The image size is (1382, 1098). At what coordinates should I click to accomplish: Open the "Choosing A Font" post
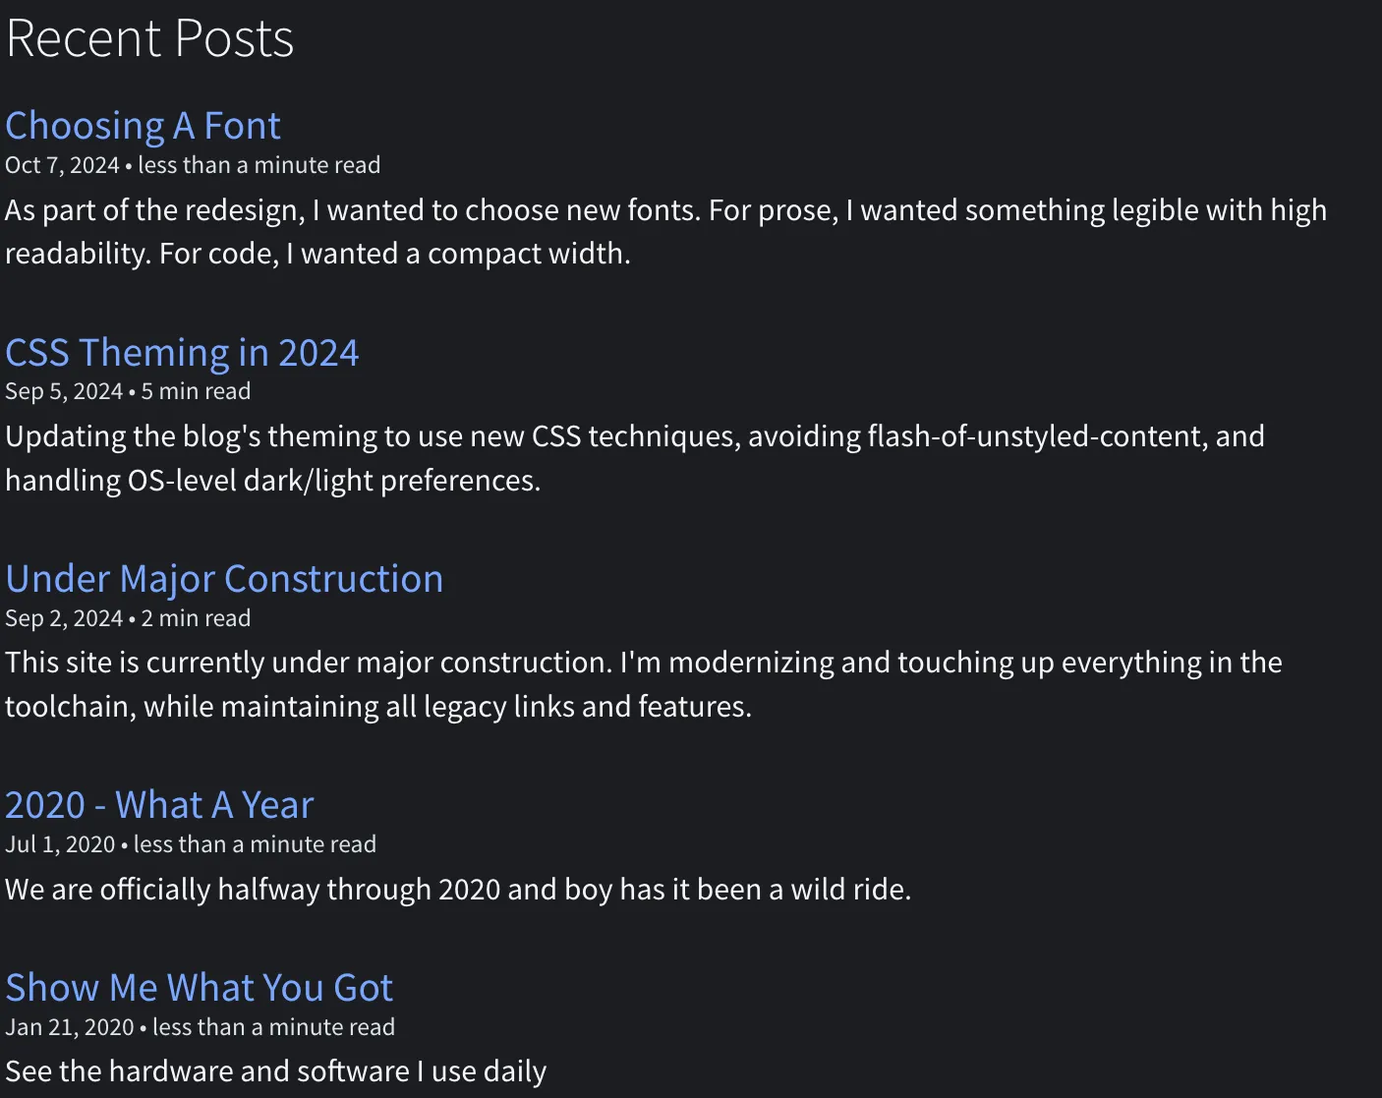click(143, 126)
